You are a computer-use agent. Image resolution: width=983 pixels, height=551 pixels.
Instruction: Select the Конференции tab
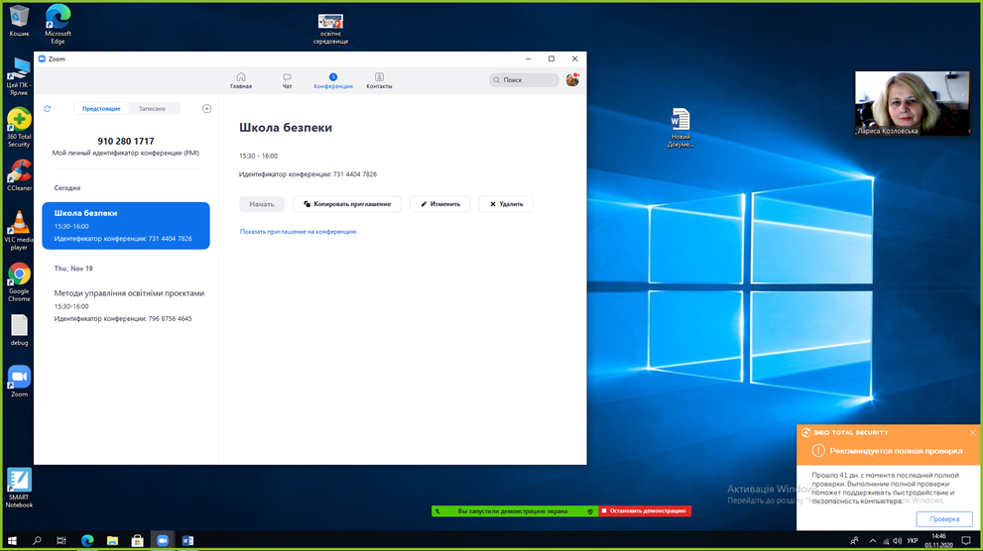[333, 80]
